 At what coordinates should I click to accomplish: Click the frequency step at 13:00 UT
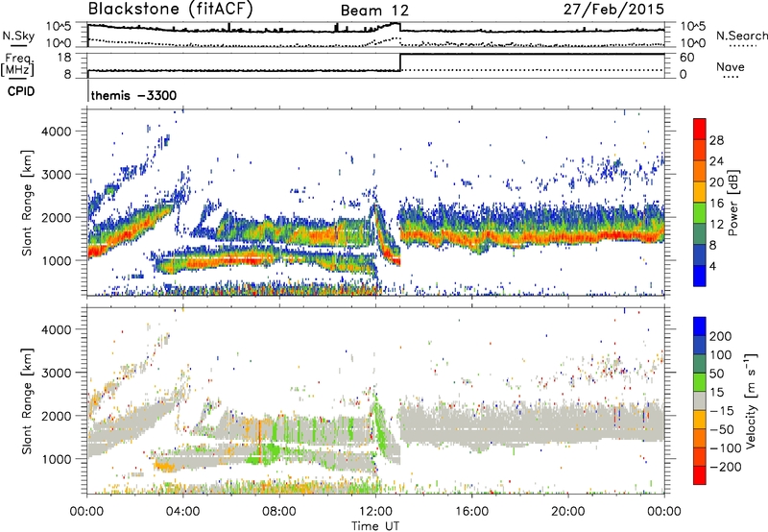pos(400,62)
